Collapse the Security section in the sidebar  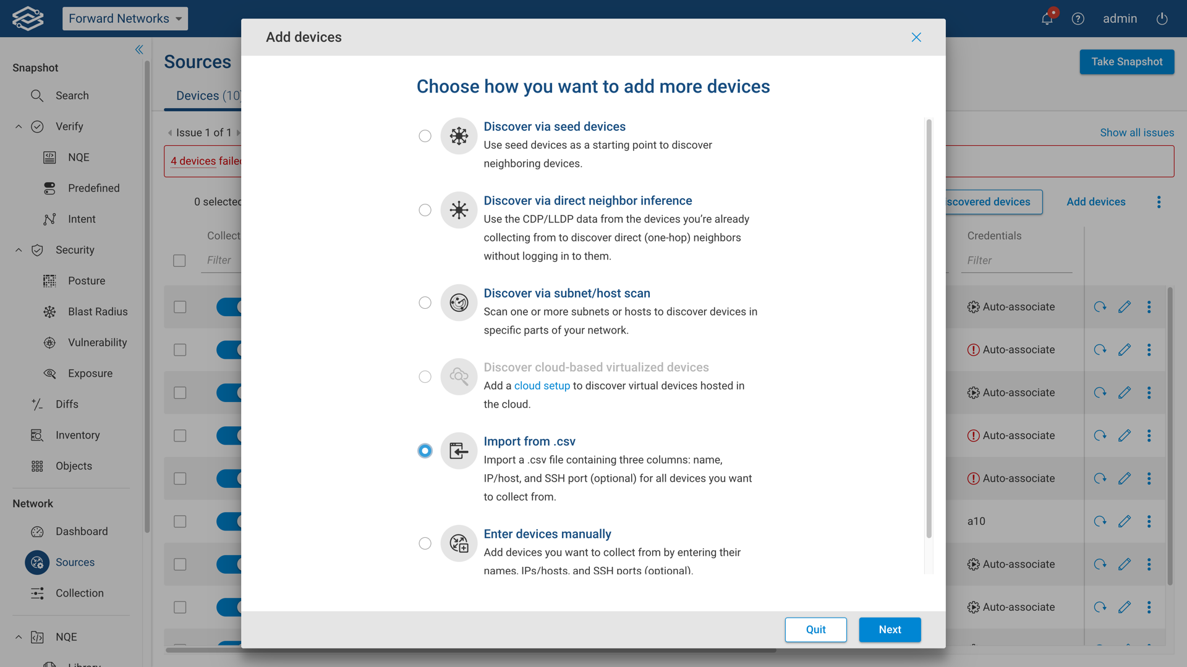click(x=18, y=250)
